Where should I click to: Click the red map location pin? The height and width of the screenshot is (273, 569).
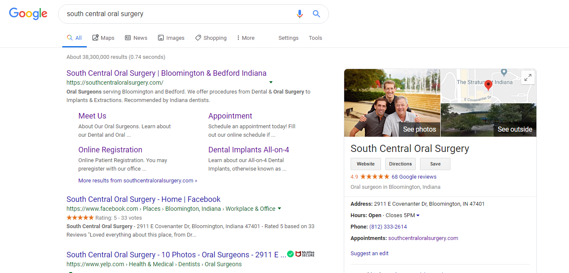488,85
